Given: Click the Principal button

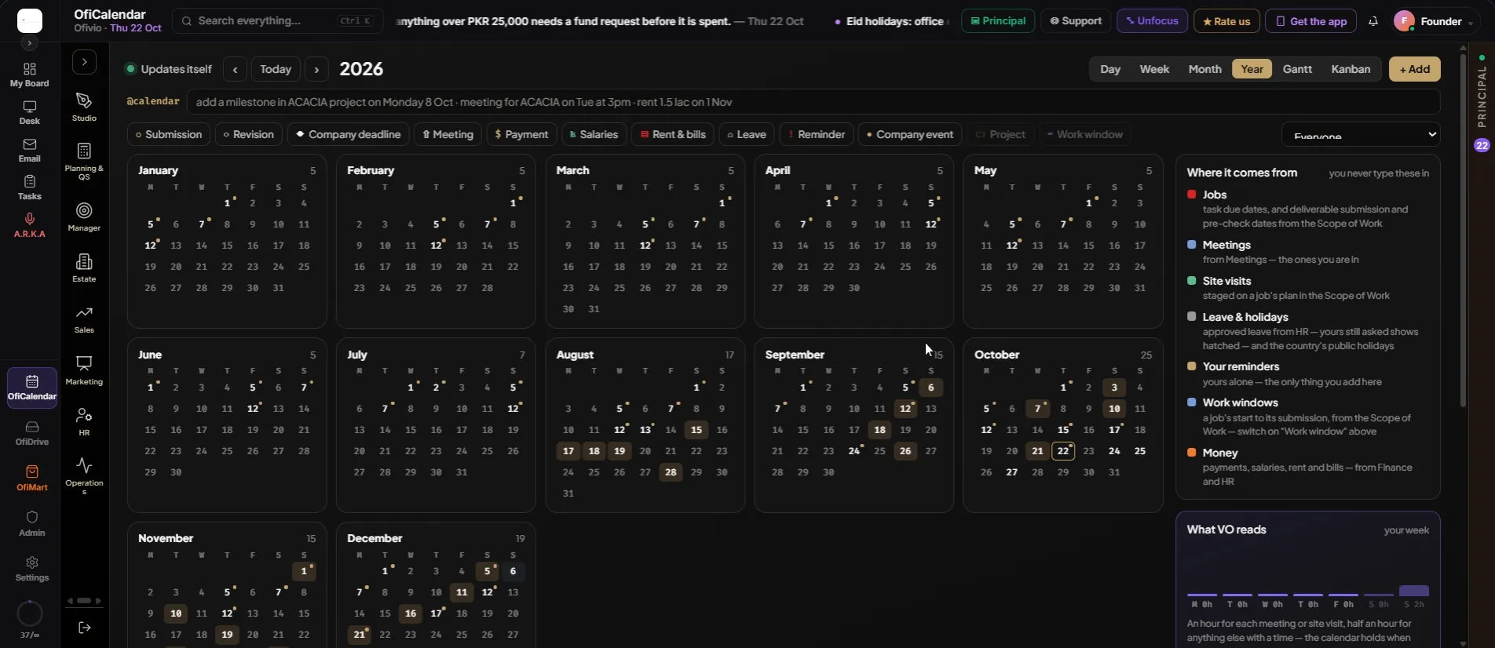Looking at the screenshot, I should 998,21.
